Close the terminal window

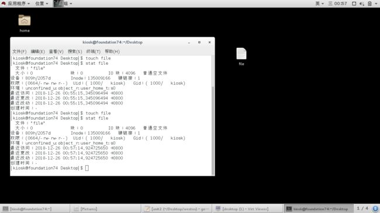pyautogui.click(x=209, y=43)
